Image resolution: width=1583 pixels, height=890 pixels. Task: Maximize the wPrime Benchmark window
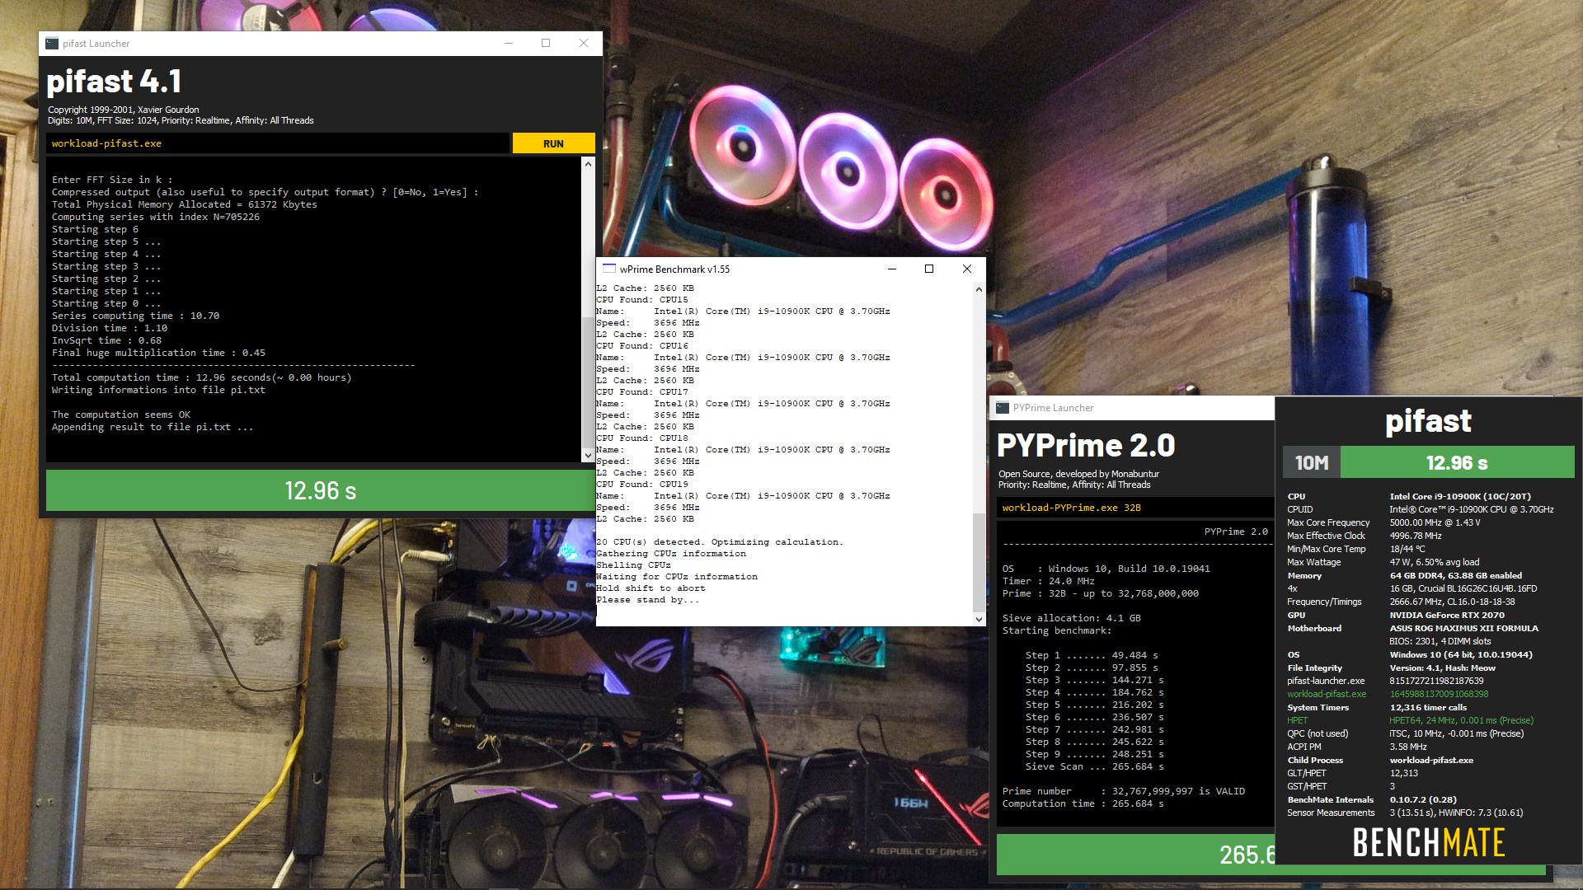tap(929, 269)
